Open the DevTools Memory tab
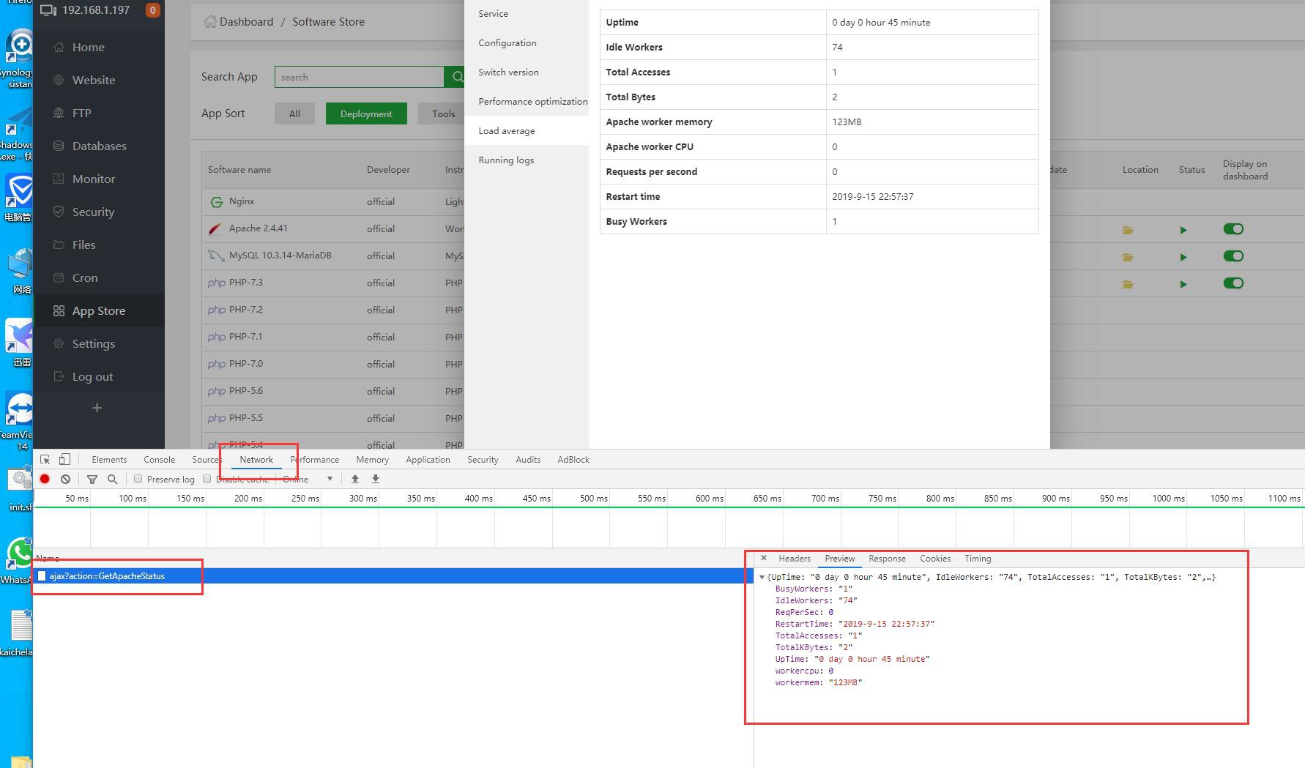Viewport: 1305px width, 768px height. tap(372, 460)
